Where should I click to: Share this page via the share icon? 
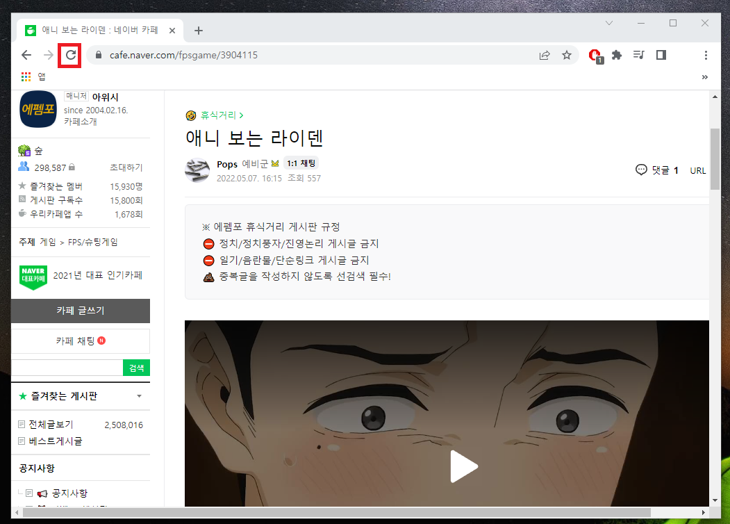545,56
